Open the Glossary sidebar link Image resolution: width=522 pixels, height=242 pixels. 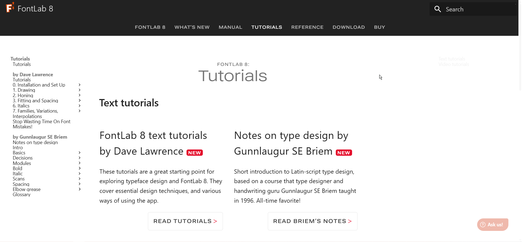click(21, 195)
